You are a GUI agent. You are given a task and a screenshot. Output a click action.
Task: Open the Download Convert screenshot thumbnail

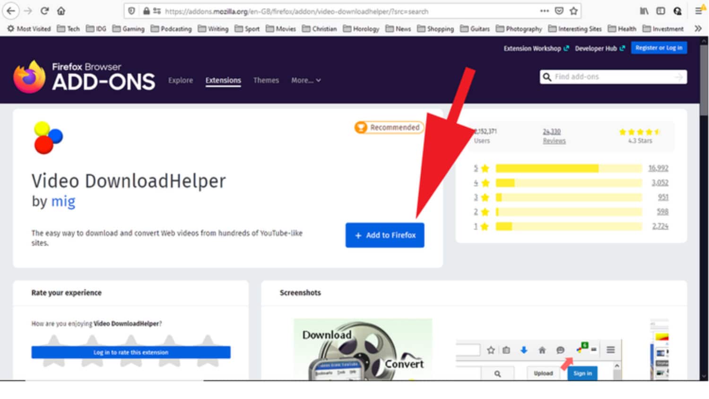363,349
